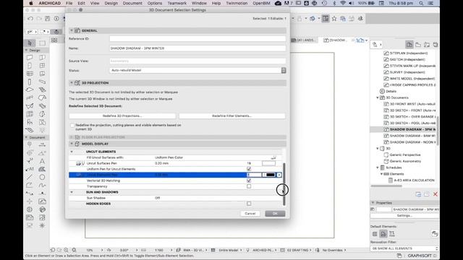Collapse Schedules folder in Navigator
This screenshot has height=260, width=463.
(378, 168)
